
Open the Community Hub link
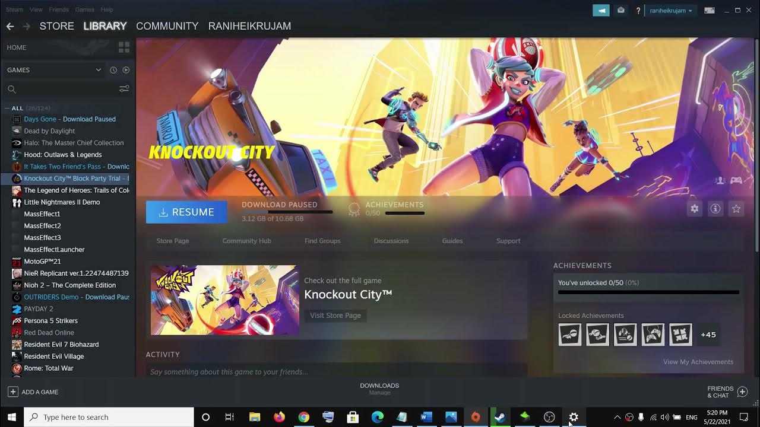(x=246, y=241)
